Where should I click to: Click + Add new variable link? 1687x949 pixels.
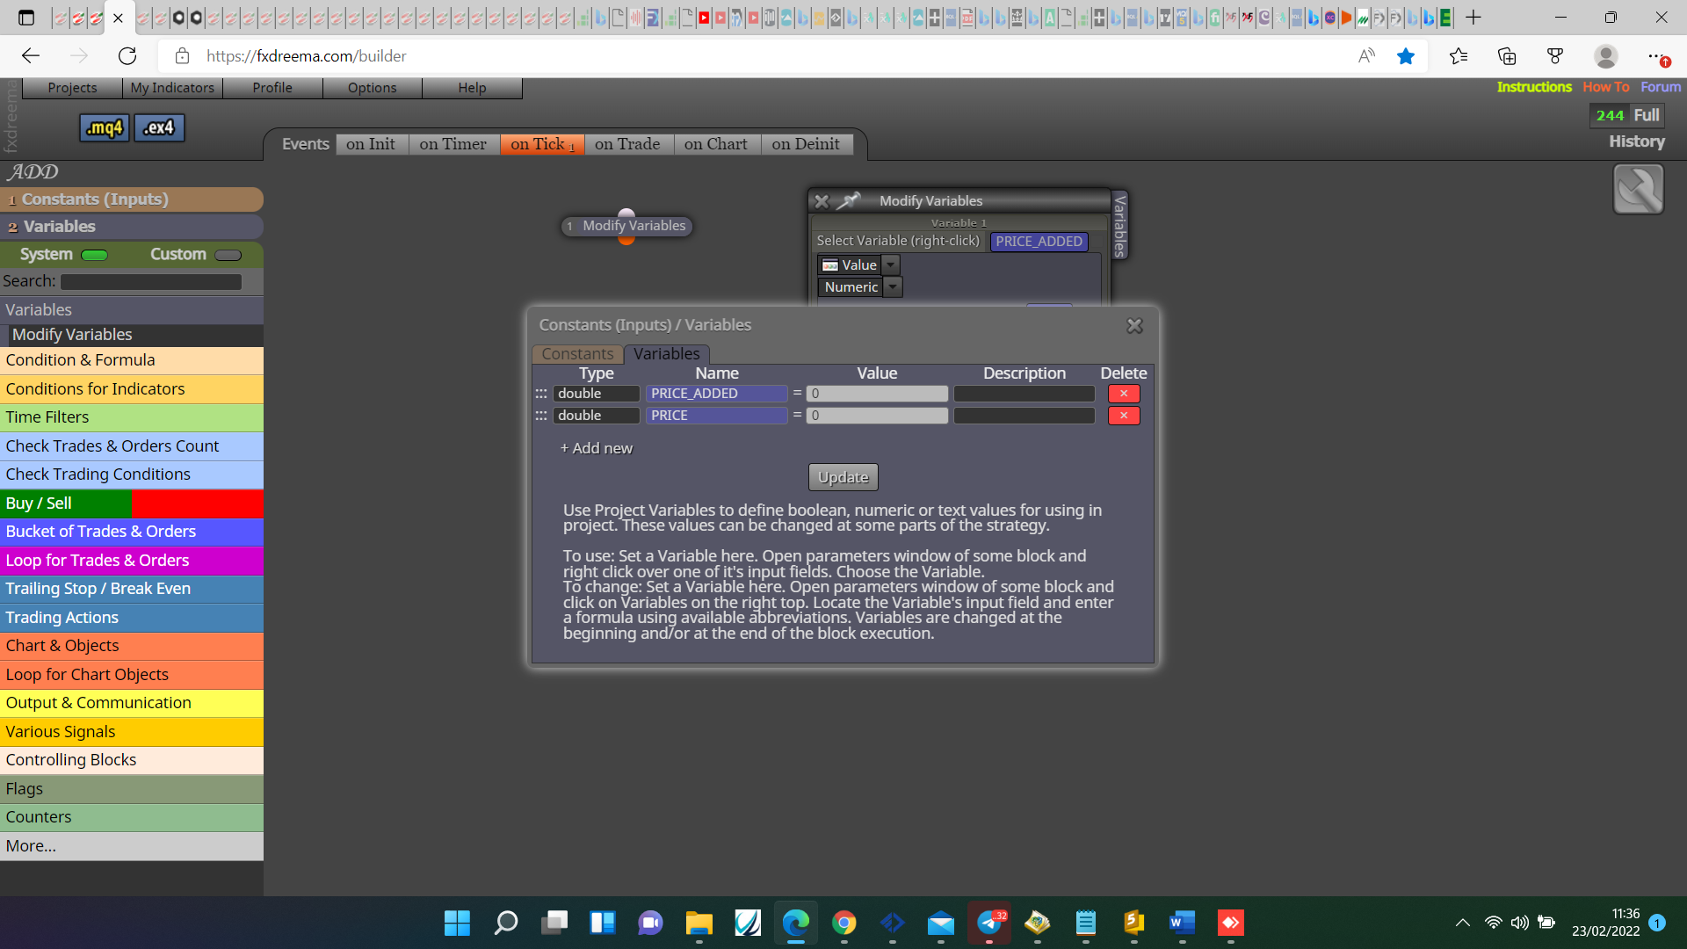pyautogui.click(x=597, y=448)
